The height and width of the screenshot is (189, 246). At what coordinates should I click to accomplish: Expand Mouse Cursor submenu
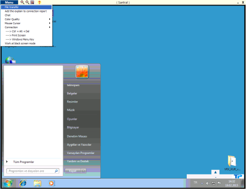(26, 23)
